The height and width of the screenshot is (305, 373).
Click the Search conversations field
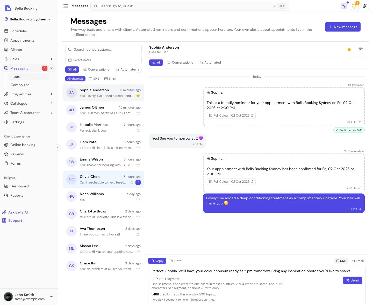(103, 49)
